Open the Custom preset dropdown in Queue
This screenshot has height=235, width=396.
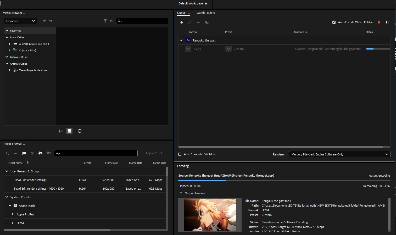(228, 49)
